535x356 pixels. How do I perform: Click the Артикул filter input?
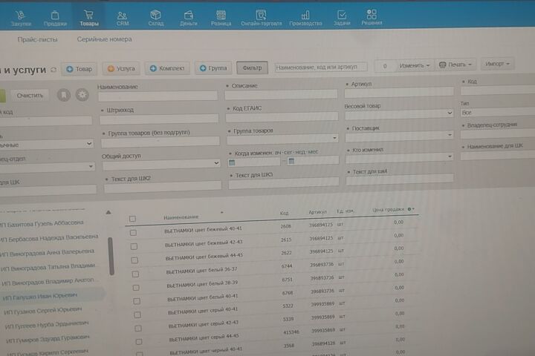[398, 92]
